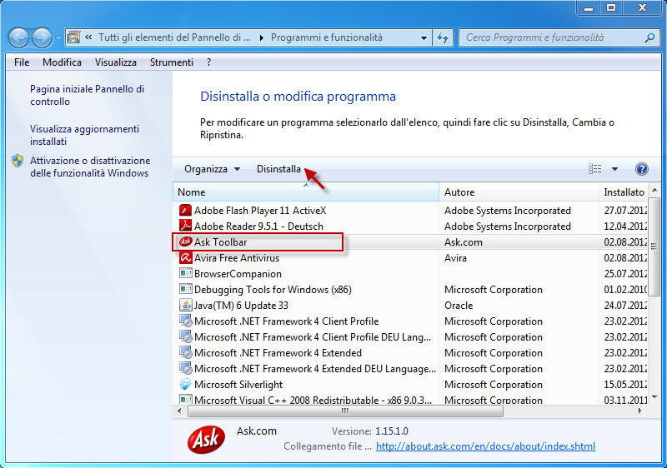Minimize the Programmi e funzionalità window
Screen dimensions: 667x468
(588, 7)
